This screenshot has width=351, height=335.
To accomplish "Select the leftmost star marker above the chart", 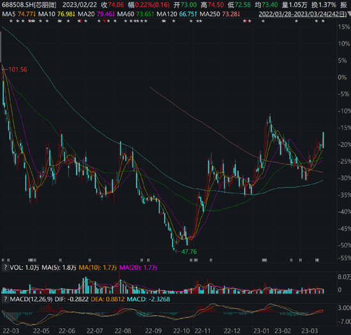I will (11, 21).
